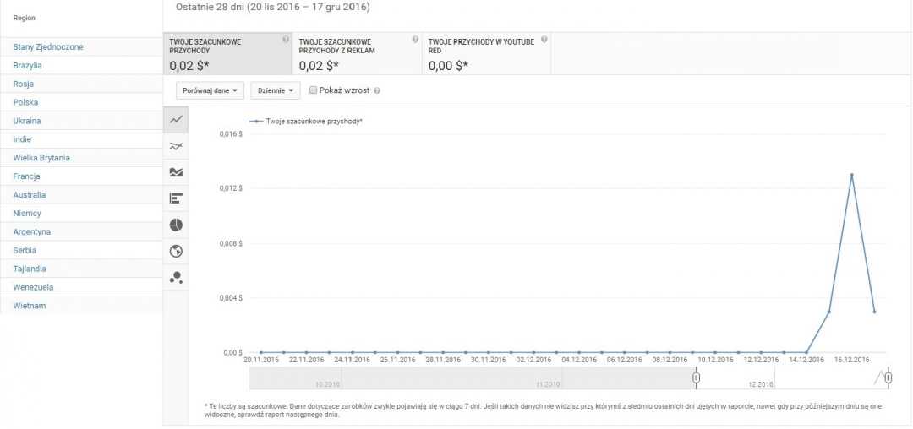
Task: Enable the Pokaż wzrost checkbox
Action: coord(314,90)
